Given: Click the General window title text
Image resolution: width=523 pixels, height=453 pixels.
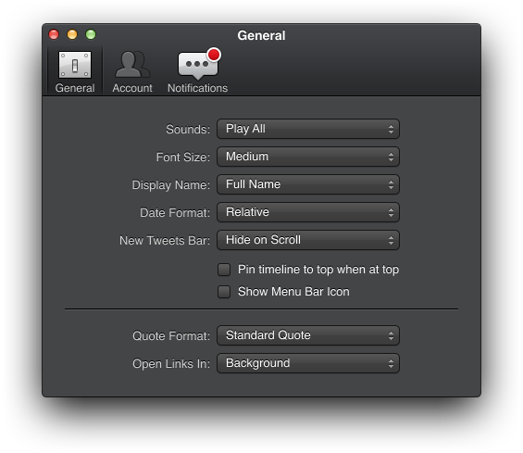Looking at the screenshot, I should [x=261, y=35].
